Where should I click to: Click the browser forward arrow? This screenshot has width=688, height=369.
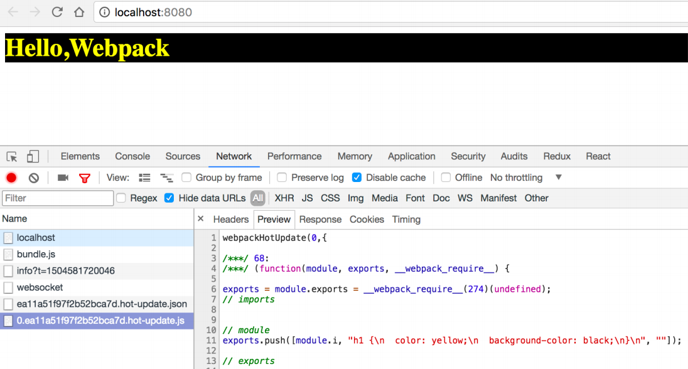point(35,12)
